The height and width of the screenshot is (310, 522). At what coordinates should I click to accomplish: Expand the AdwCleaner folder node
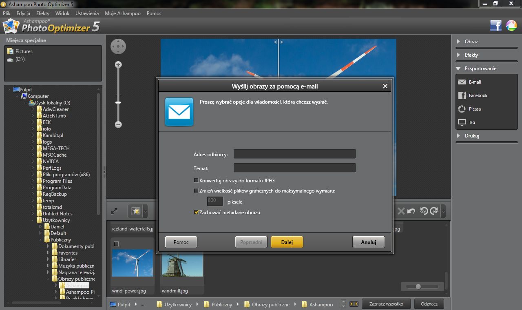(x=33, y=109)
